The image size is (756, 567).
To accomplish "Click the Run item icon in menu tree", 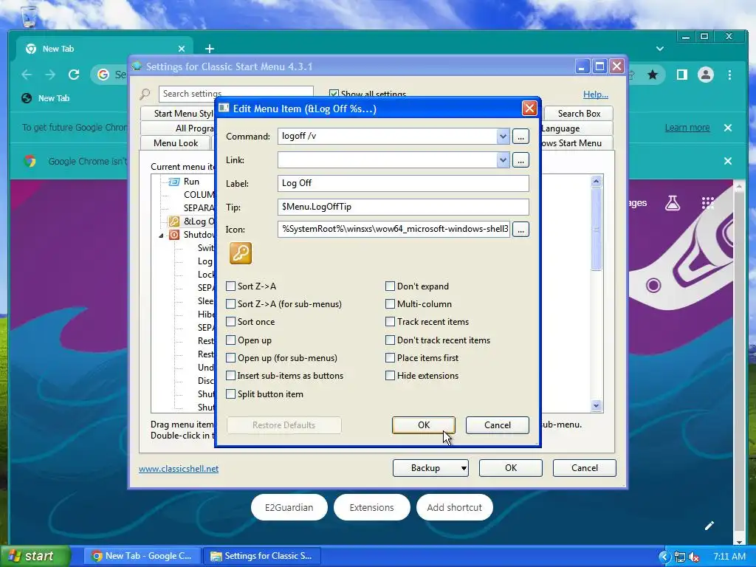I will [173, 182].
